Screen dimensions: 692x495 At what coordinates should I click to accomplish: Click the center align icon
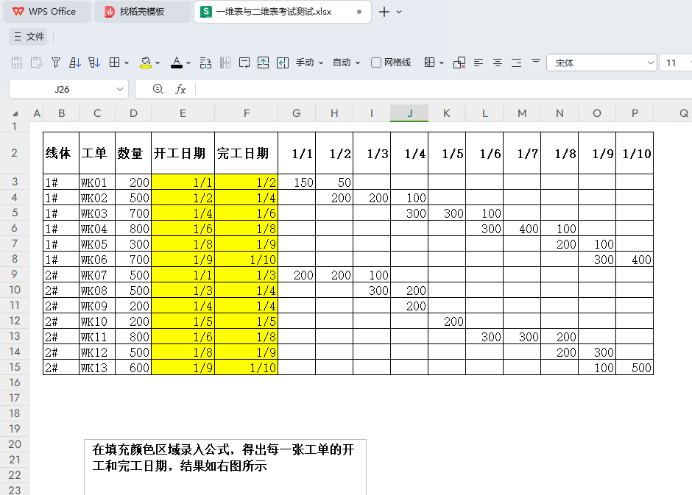click(498, 63)
